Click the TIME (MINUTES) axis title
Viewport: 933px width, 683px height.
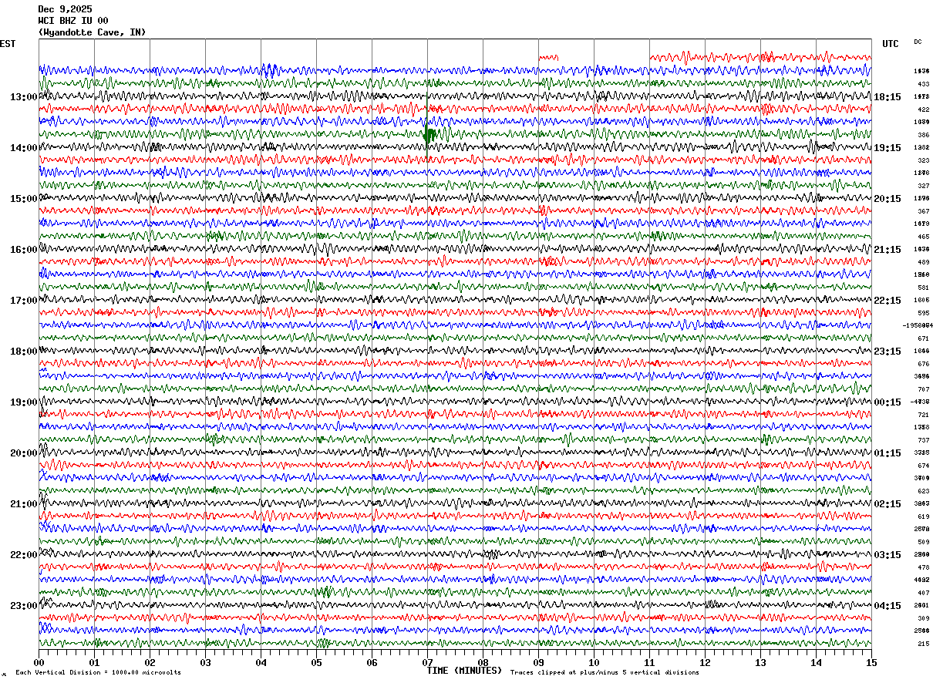coord(464,671)
